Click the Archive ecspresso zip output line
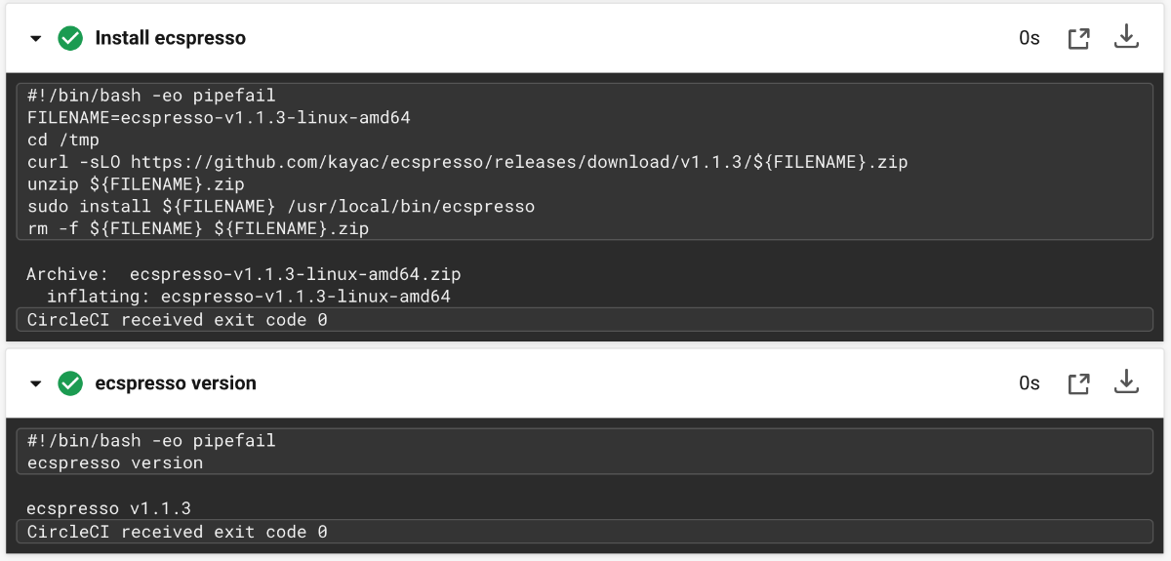The image size is (1171, 561). pos(244,274)
